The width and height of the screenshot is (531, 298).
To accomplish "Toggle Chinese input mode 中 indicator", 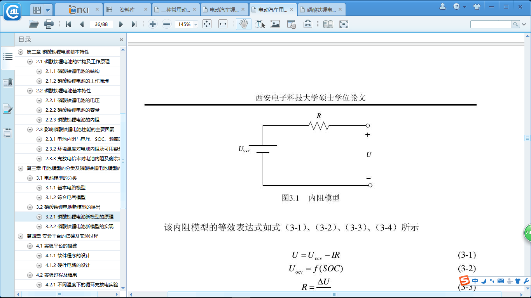I will 475,281.
